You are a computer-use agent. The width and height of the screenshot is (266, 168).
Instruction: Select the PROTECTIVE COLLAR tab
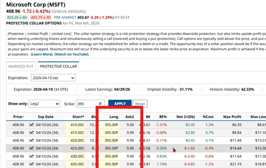(58, 66)
